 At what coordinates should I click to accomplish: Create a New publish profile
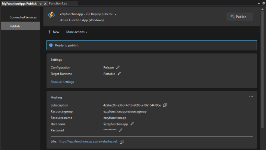[x=53, y=32]
